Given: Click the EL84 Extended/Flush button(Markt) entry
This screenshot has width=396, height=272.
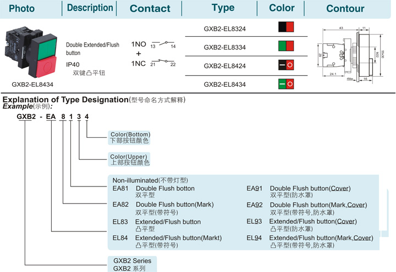Looking at the screenshot, I should pyautogui.click(x=167, y=241).
